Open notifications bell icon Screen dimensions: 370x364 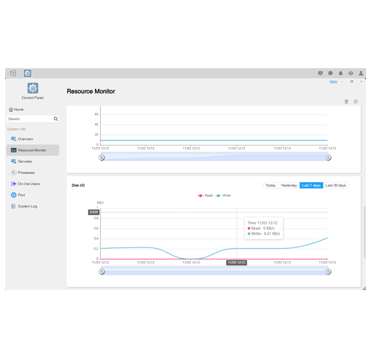tap(341, 73)
